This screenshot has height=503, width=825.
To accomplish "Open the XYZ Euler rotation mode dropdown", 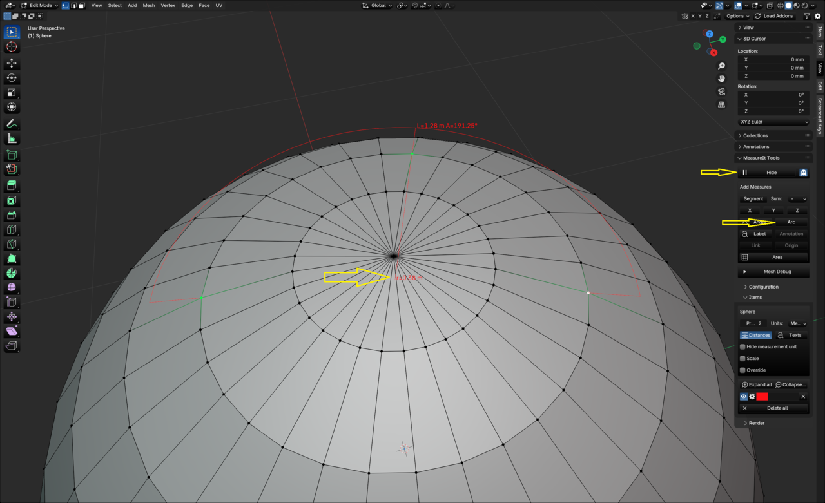I will click(x=773, y=122).
